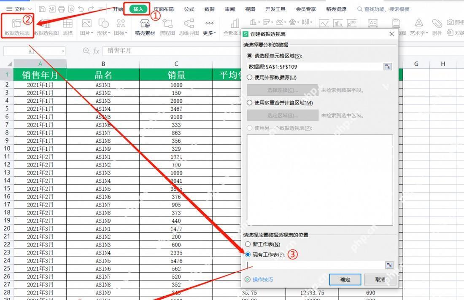Image resolution: width=464 pixels, height=300 pixels.
Task: Click the camera (照相机) icon
Action: (450, 22)
